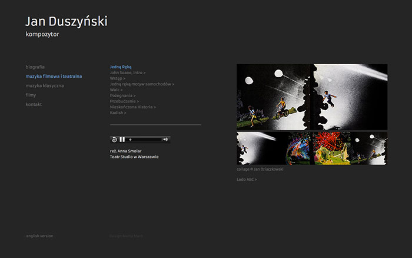Play Jedną ręką motyw samochodów track

142,84
